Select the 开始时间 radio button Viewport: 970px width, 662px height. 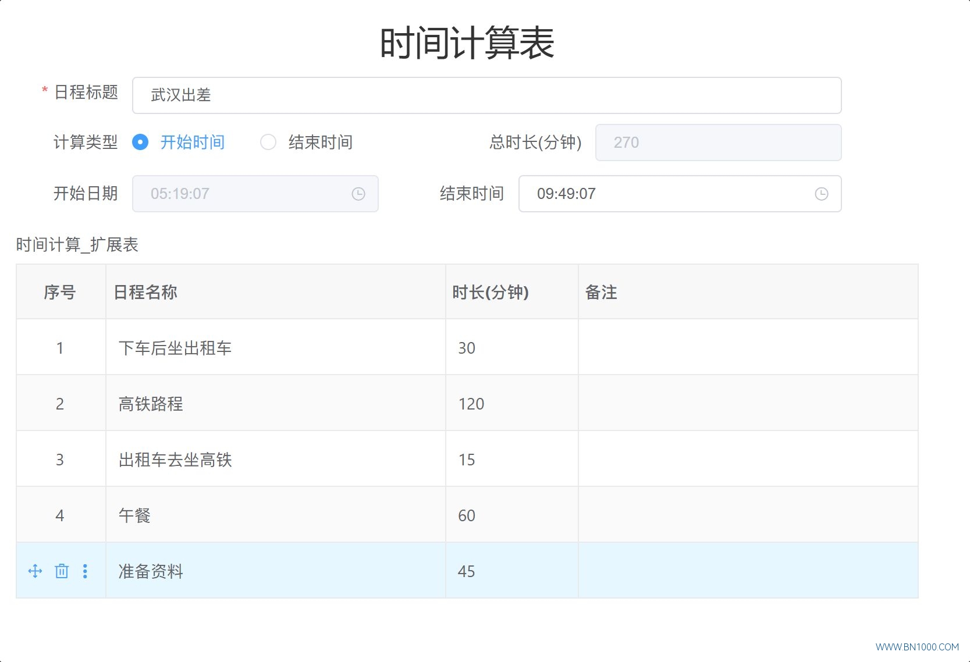pyautogui.click(x=140, y=142)
